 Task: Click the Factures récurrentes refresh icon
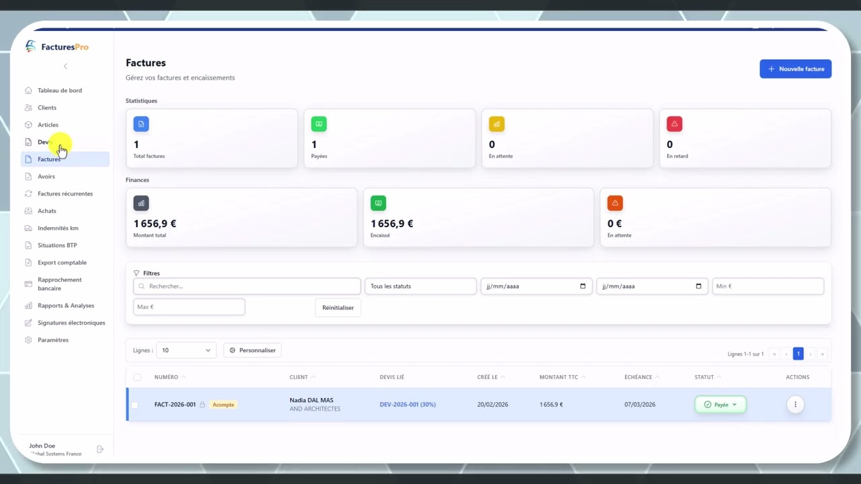click(x=28, y=194)
